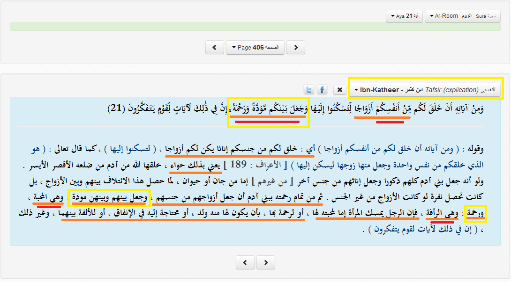511x282 pixels.
Task: Click the phrase وجعل بينهم وبينهن مودة
Action: [110, 197]
